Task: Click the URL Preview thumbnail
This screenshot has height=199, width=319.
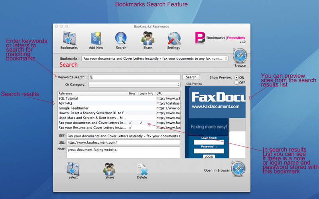Action: pos(215,122)
